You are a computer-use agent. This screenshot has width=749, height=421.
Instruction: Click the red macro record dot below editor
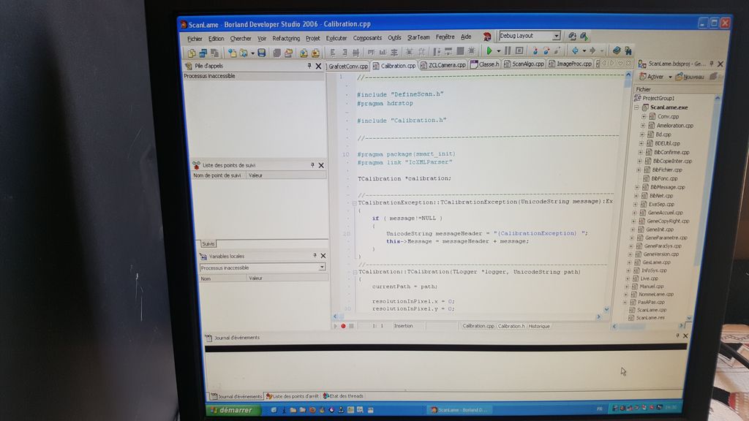point(343,326)
